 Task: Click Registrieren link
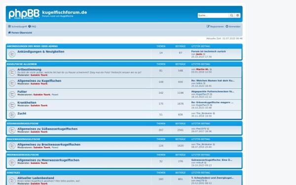215,27
